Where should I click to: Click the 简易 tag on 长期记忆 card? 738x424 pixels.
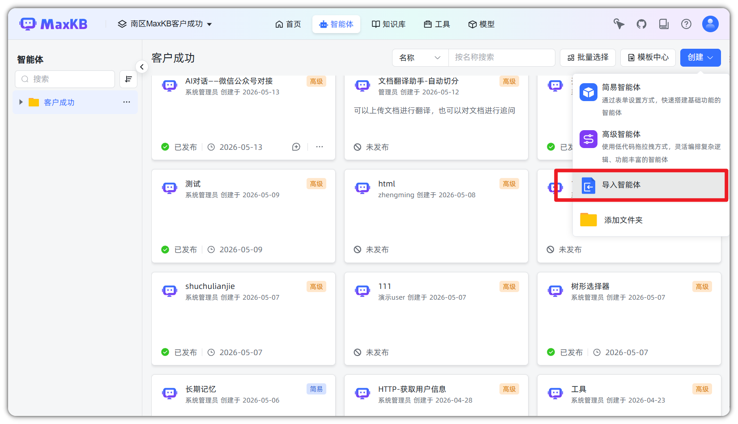tap(316, 389)
